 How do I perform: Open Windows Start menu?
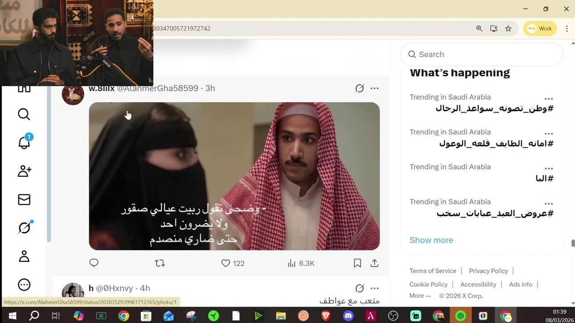(x=12, y=316)
